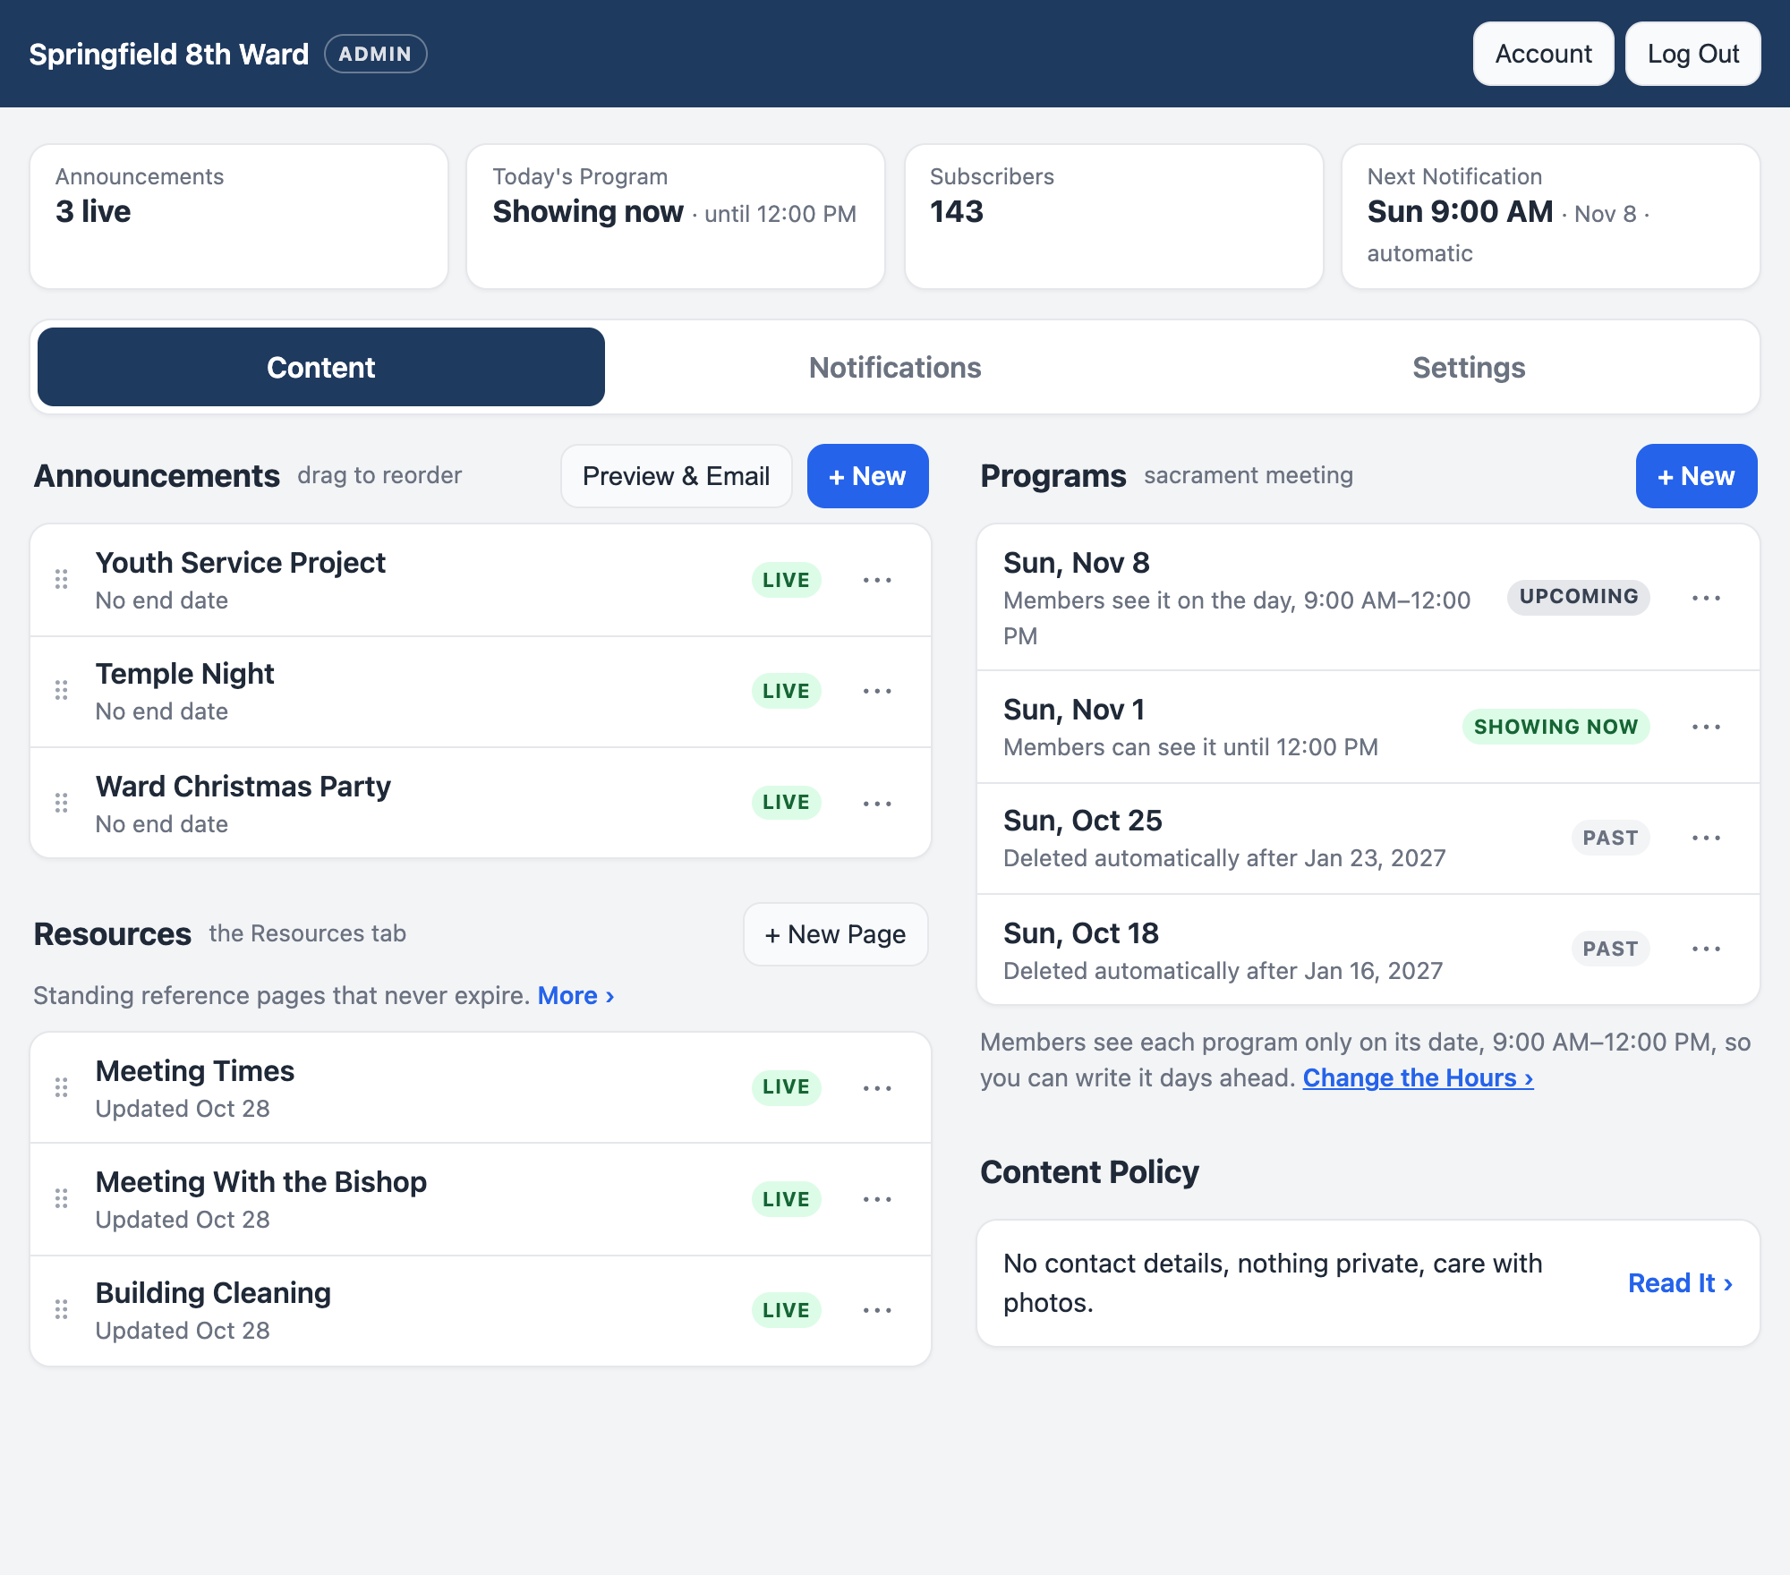Open the more options menu for Ward Christmas Party
The width and height of the screenshot is (1790, 1575).
(x=877, y=804)
